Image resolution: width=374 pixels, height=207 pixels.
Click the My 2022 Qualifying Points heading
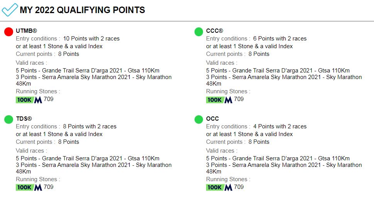82,10
